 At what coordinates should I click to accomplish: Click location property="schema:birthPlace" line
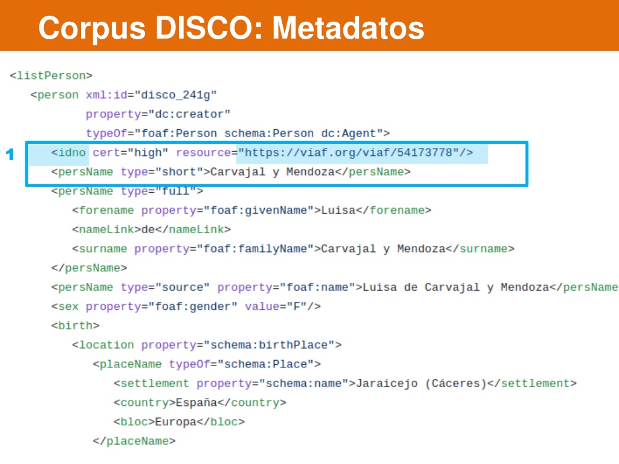(x=207, y=345)
